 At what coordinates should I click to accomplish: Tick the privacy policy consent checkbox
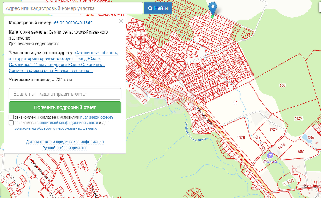click(12, 123)
